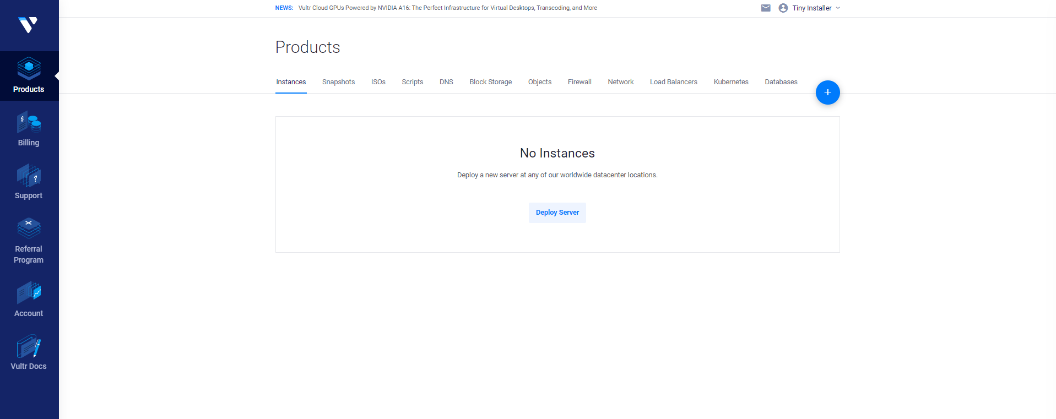Switch to the Databases tab

point(781,82)
